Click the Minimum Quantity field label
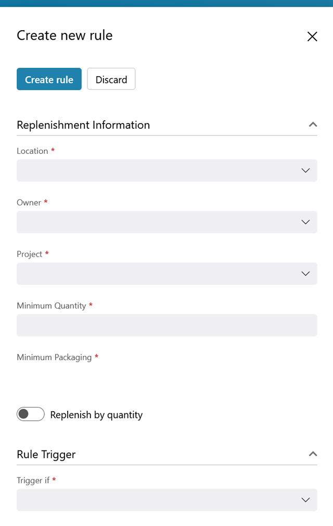This screenshot has width=333, height=526. pos(52,306)
